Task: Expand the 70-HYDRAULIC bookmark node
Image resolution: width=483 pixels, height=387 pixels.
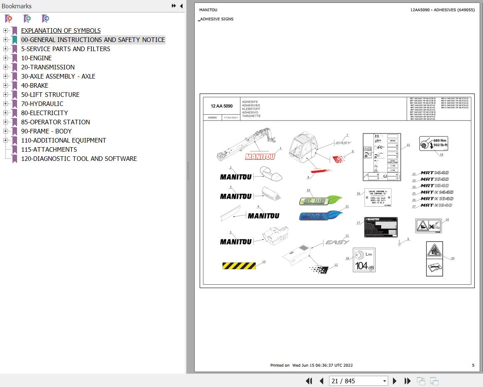Action: pyautogui.click(x=5, y=104)
